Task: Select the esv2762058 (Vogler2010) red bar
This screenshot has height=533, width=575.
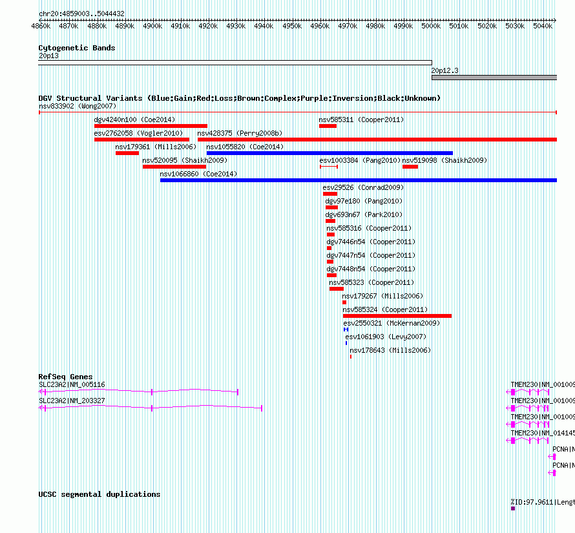Action: [141, 140]
